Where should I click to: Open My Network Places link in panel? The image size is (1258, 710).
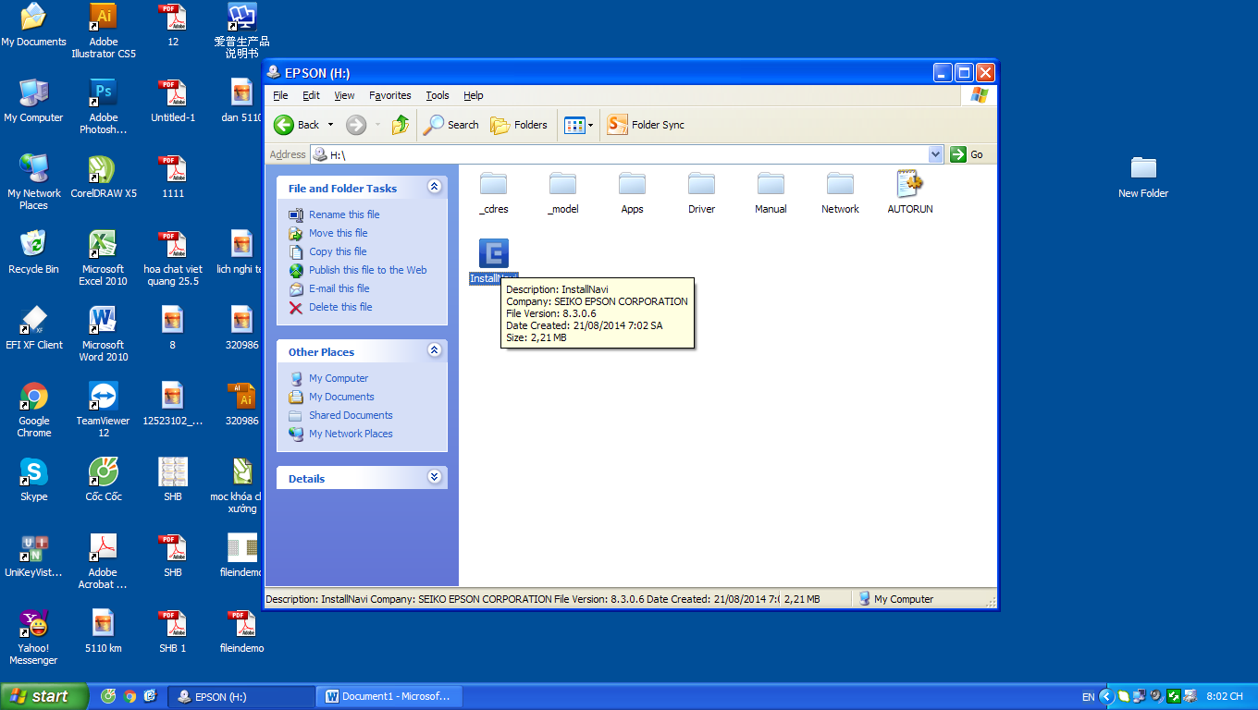pos(351,434)
